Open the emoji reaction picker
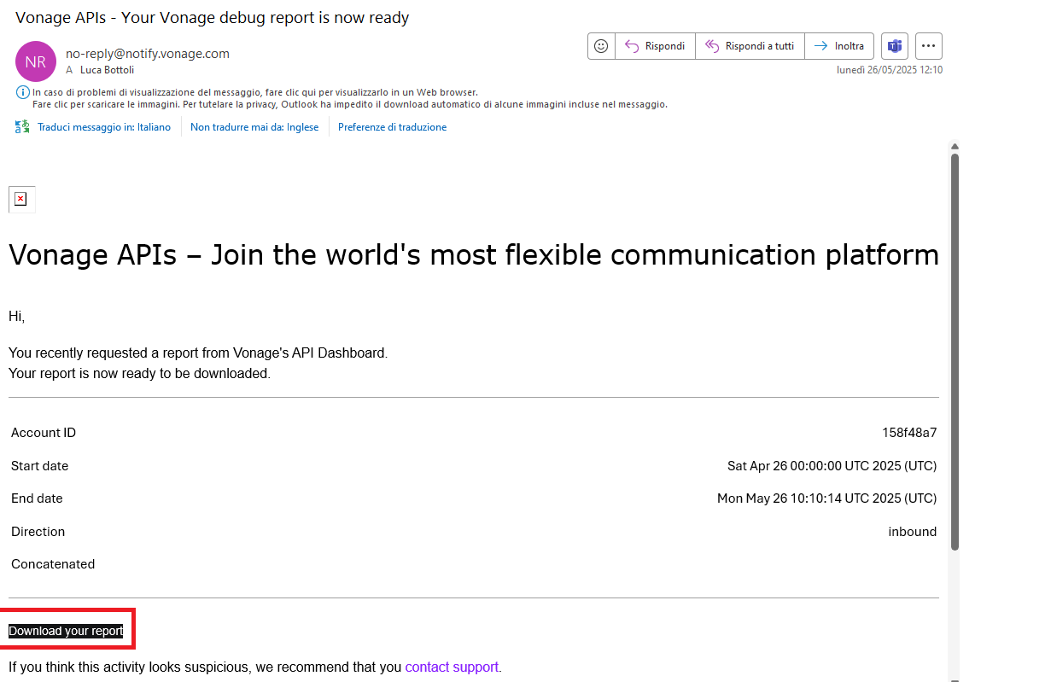 pos(601,46)
